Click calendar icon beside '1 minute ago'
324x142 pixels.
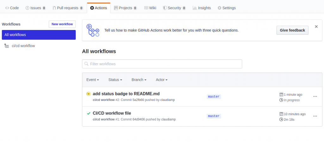coord(281,94)
